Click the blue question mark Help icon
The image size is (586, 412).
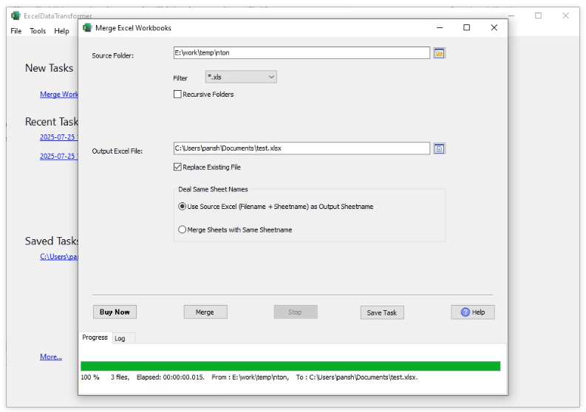tap(465, 312)
